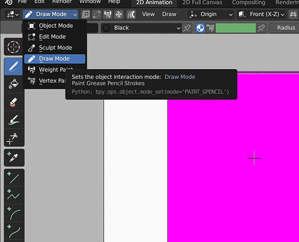Image resolution: width=299 pixels, height=242 pixels.
Task: Open the Render menu
Action: (61, 2)
